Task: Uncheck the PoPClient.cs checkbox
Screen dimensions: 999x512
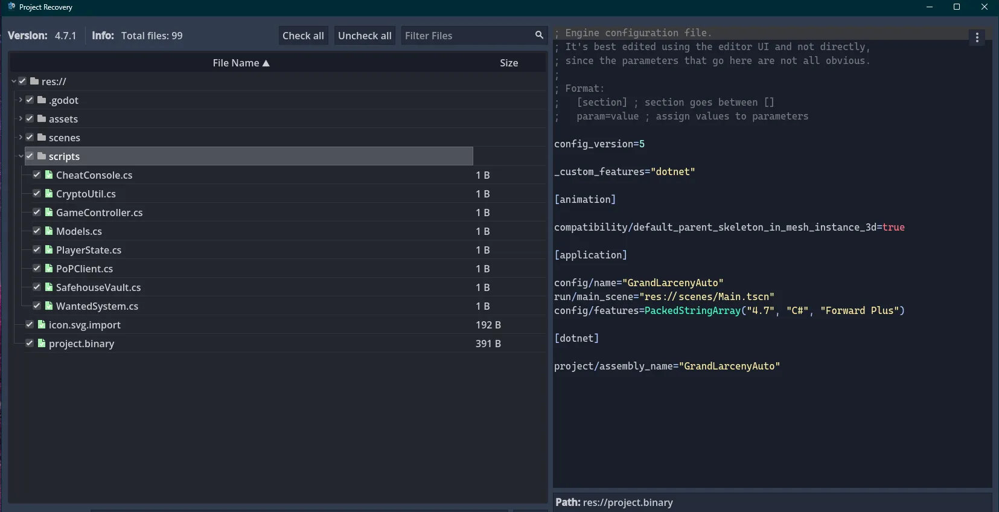Action: [37, 268]
